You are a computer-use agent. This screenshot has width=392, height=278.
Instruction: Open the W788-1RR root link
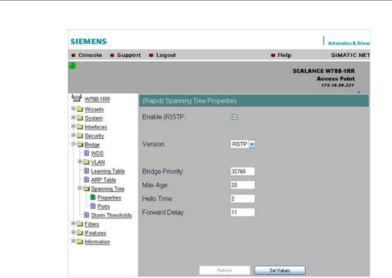coord(97,99)
